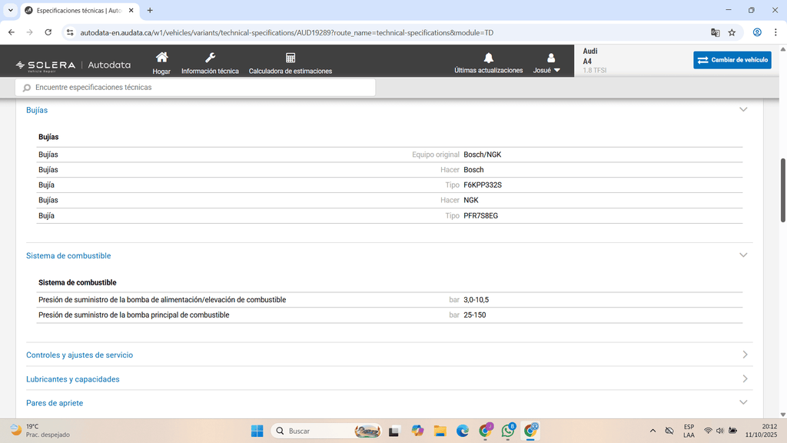Open the browser profile icon
Screen dimensions: 787x443
[x=757, y=32]
